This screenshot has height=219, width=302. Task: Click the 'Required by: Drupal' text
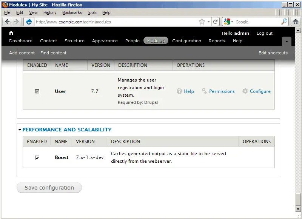pyautogui.click(x=138, y=102)
